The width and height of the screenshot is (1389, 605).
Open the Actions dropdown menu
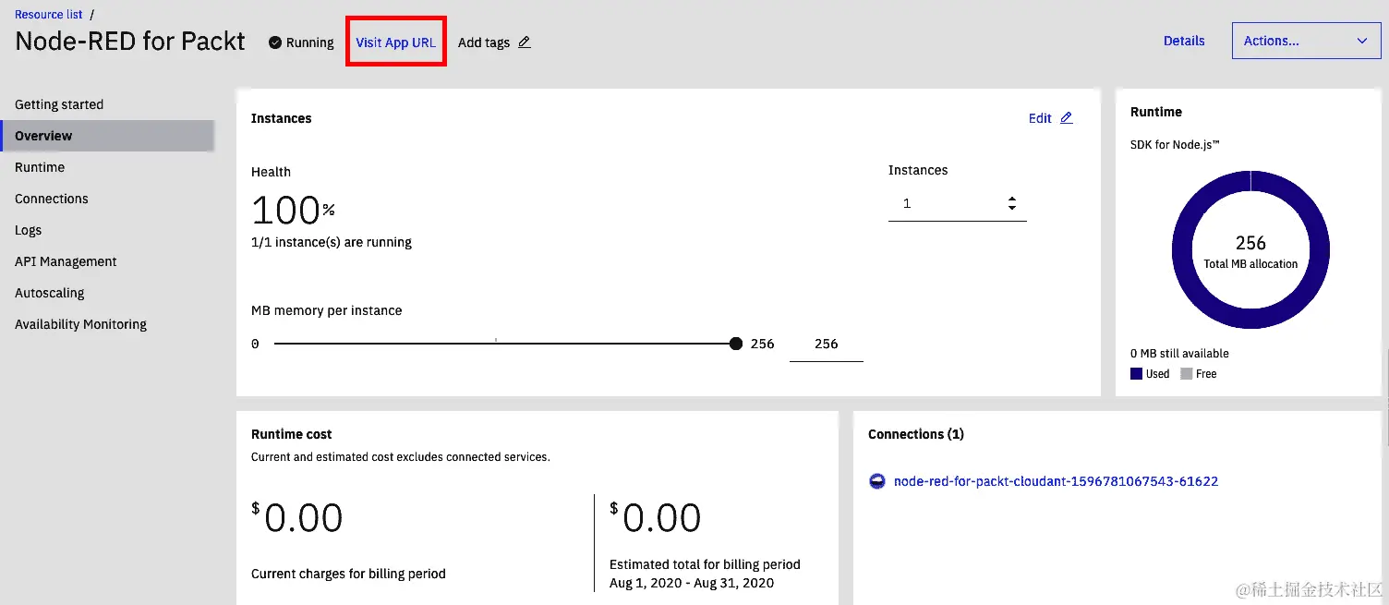coord(1306,41)
